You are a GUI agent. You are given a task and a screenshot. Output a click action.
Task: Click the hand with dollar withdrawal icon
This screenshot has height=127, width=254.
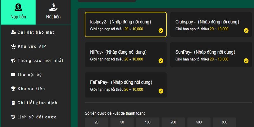tap(53, 7)
